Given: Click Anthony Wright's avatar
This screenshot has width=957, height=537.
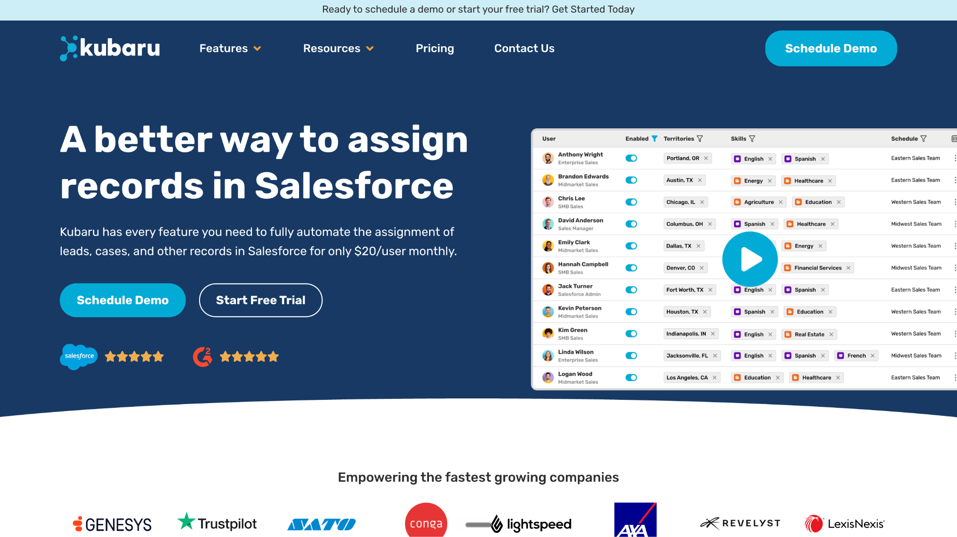Looking at the screenshot, I should pyautogui.click(x=548, y=158).
